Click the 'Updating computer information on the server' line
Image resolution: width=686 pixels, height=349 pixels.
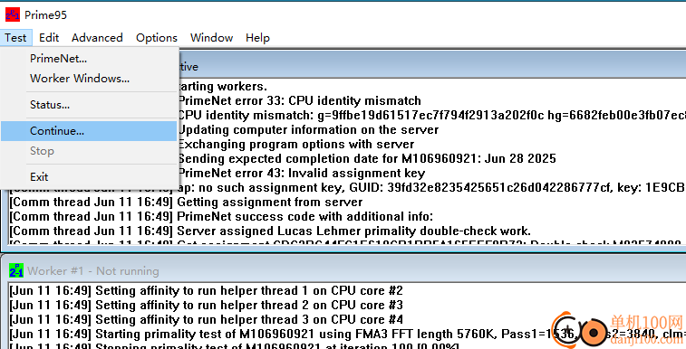pos(308,130)
